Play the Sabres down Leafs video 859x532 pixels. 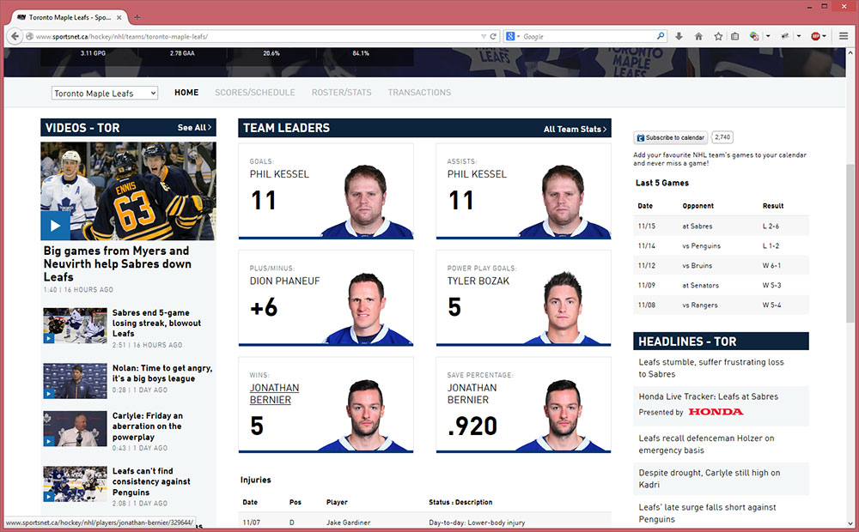click(55, 226)
